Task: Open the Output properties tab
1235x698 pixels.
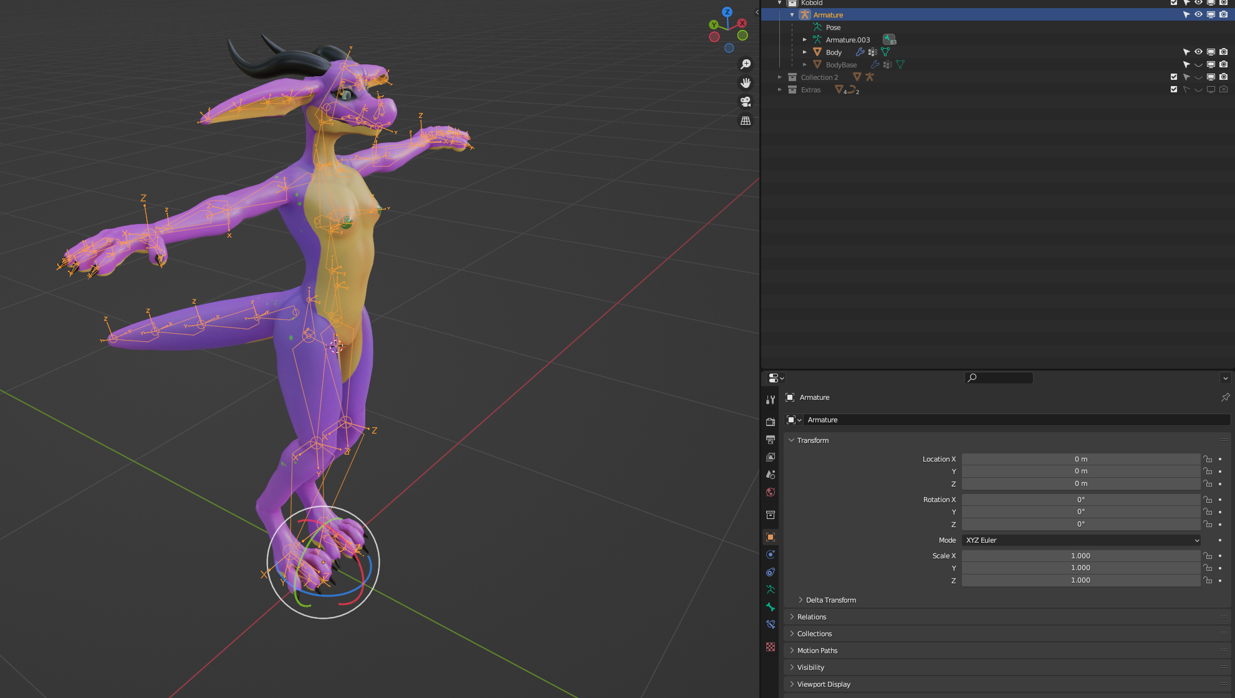Action: [x=771, y=440]
